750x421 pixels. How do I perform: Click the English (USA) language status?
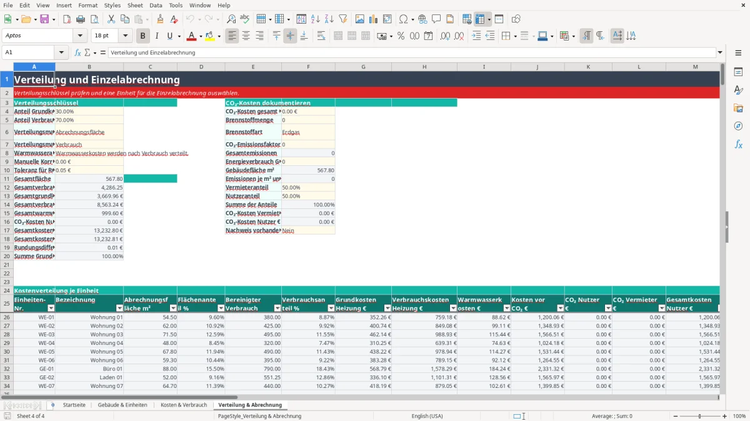pos(427,416)
